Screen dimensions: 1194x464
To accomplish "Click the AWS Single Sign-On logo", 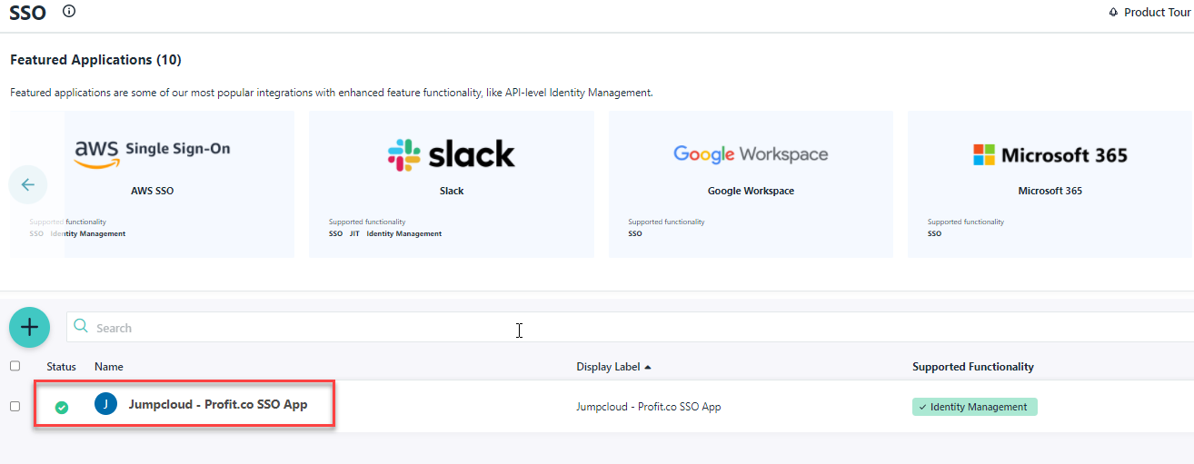I will pyautogui.click(x=152, y=152).
